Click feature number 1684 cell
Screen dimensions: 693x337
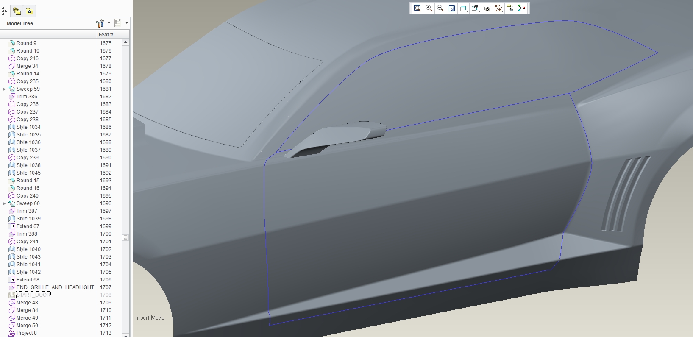pyautogui.click(x=106, y=112)
